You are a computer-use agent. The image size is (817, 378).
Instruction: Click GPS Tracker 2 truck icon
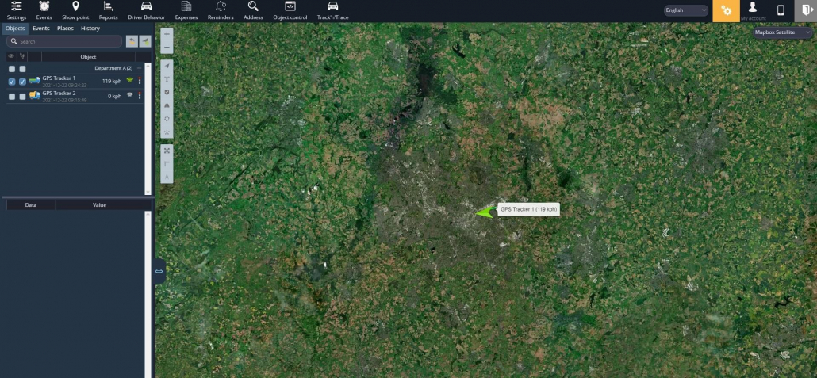point(35,95)
